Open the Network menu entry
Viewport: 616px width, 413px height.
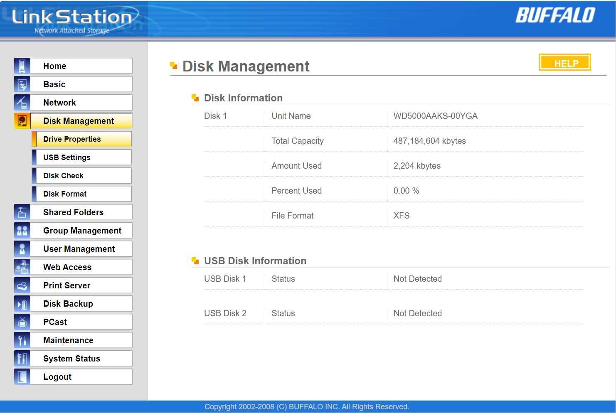click(x=81, y=103)
